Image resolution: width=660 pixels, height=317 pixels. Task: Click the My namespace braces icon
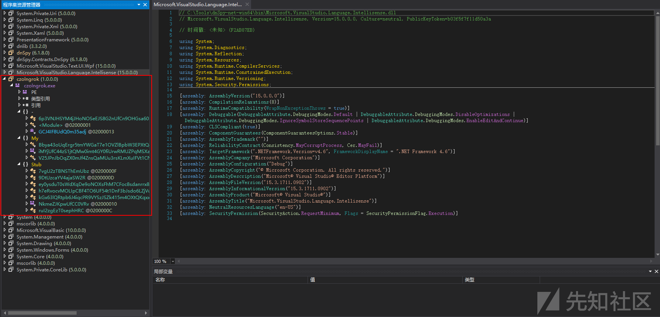26,138
